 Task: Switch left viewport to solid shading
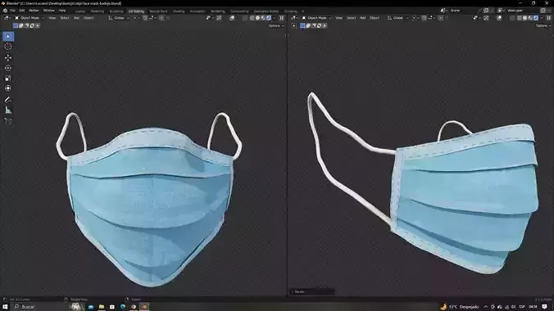[257, 18]
